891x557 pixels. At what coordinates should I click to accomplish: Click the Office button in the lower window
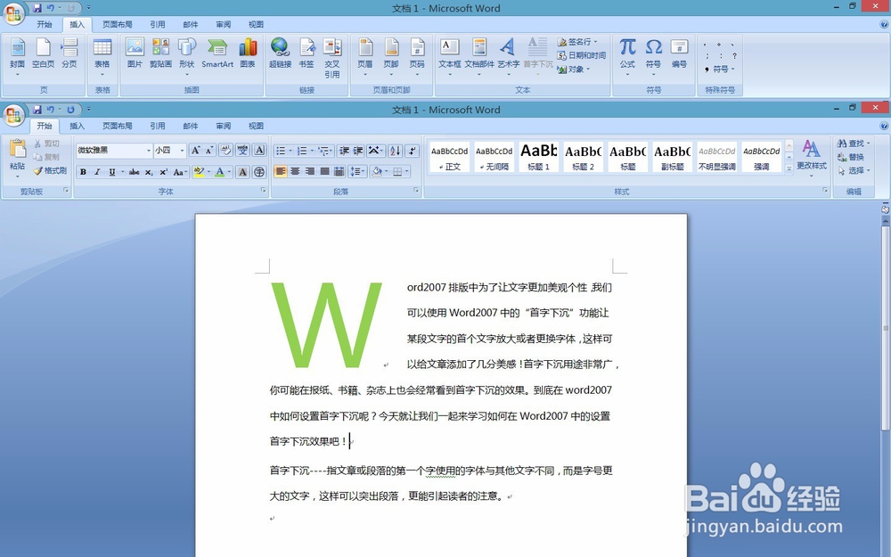(13, 115)
